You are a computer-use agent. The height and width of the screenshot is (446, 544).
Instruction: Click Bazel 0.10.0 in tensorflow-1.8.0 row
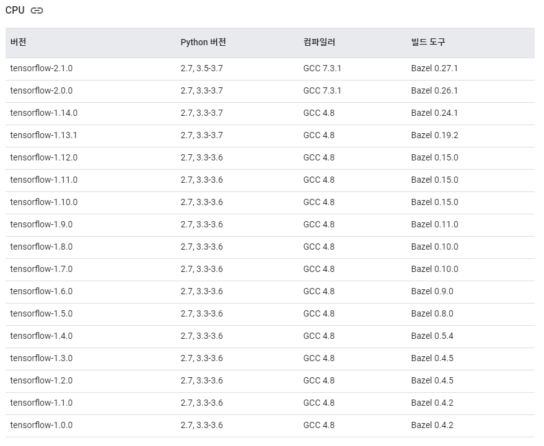[435, 247]
